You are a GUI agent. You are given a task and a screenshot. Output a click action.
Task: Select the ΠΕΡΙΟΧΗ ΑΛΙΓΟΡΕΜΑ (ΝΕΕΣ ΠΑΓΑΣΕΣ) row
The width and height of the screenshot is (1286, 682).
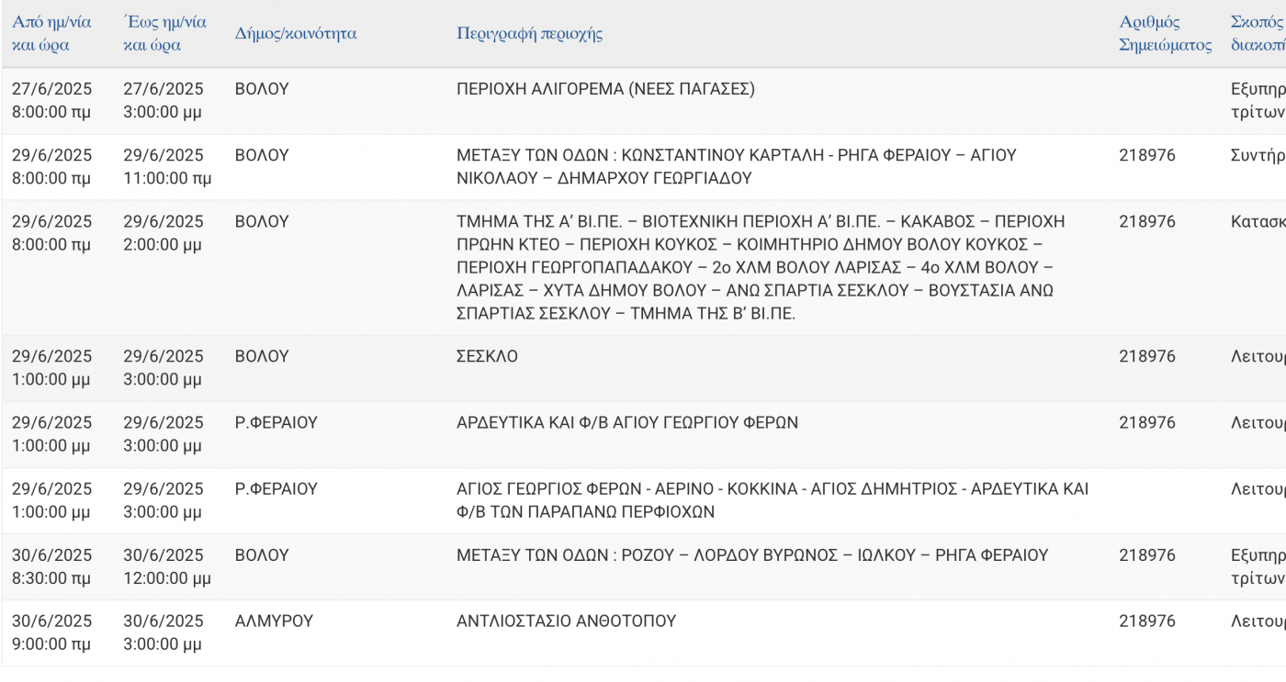(643, 101)
